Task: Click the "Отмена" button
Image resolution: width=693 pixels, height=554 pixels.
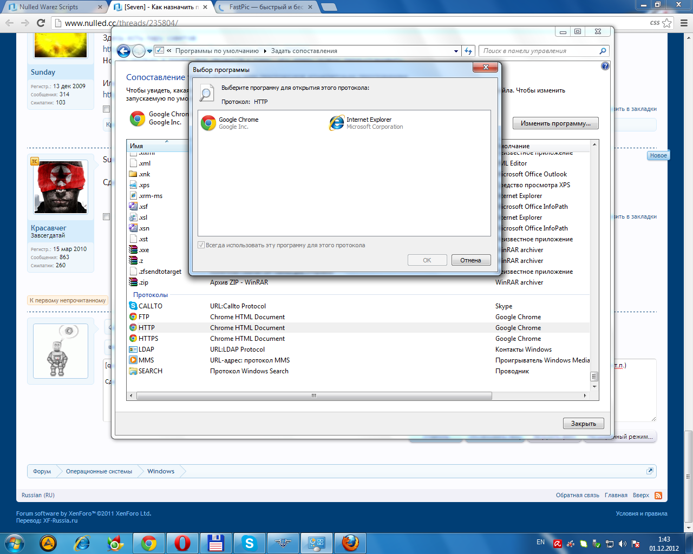Action: pos(470,260)
